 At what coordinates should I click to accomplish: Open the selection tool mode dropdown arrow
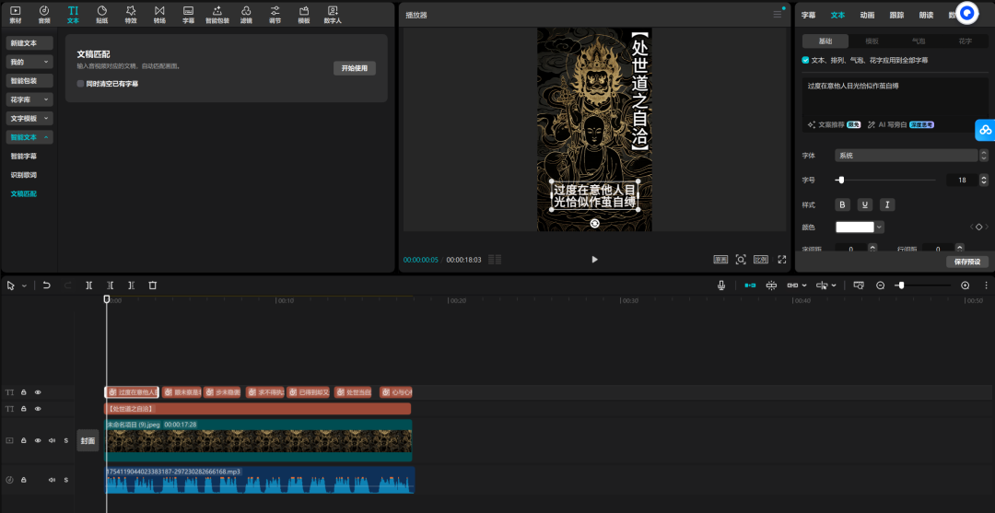pyautogui.click(x=24, y=286)
